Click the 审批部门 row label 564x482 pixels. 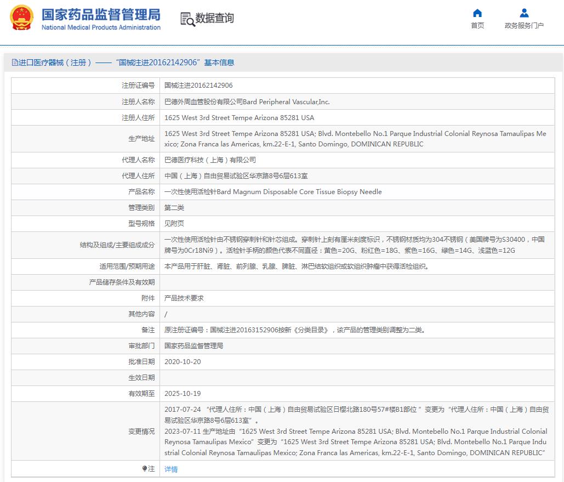point(141,345)
